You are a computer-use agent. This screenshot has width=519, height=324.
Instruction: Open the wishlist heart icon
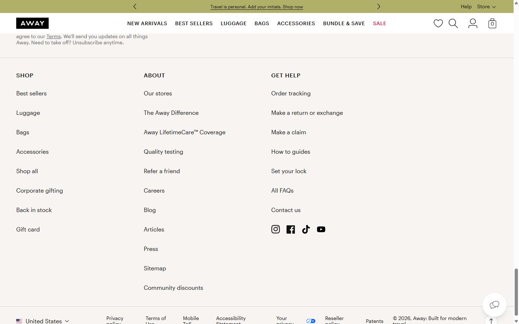click(438, 23)
